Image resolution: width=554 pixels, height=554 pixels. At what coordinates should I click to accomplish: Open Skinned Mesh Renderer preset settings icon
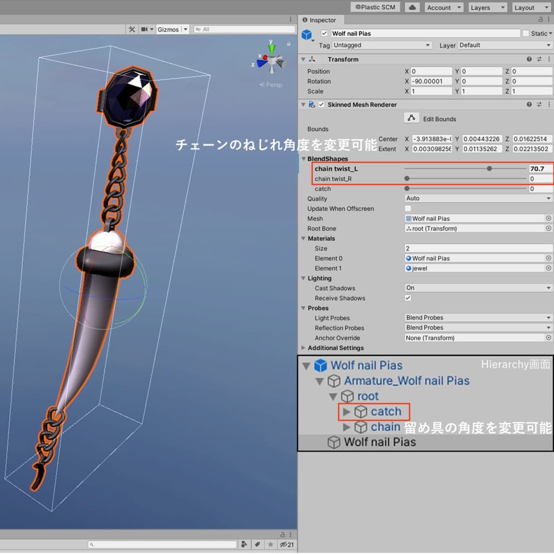click(539, 104)
